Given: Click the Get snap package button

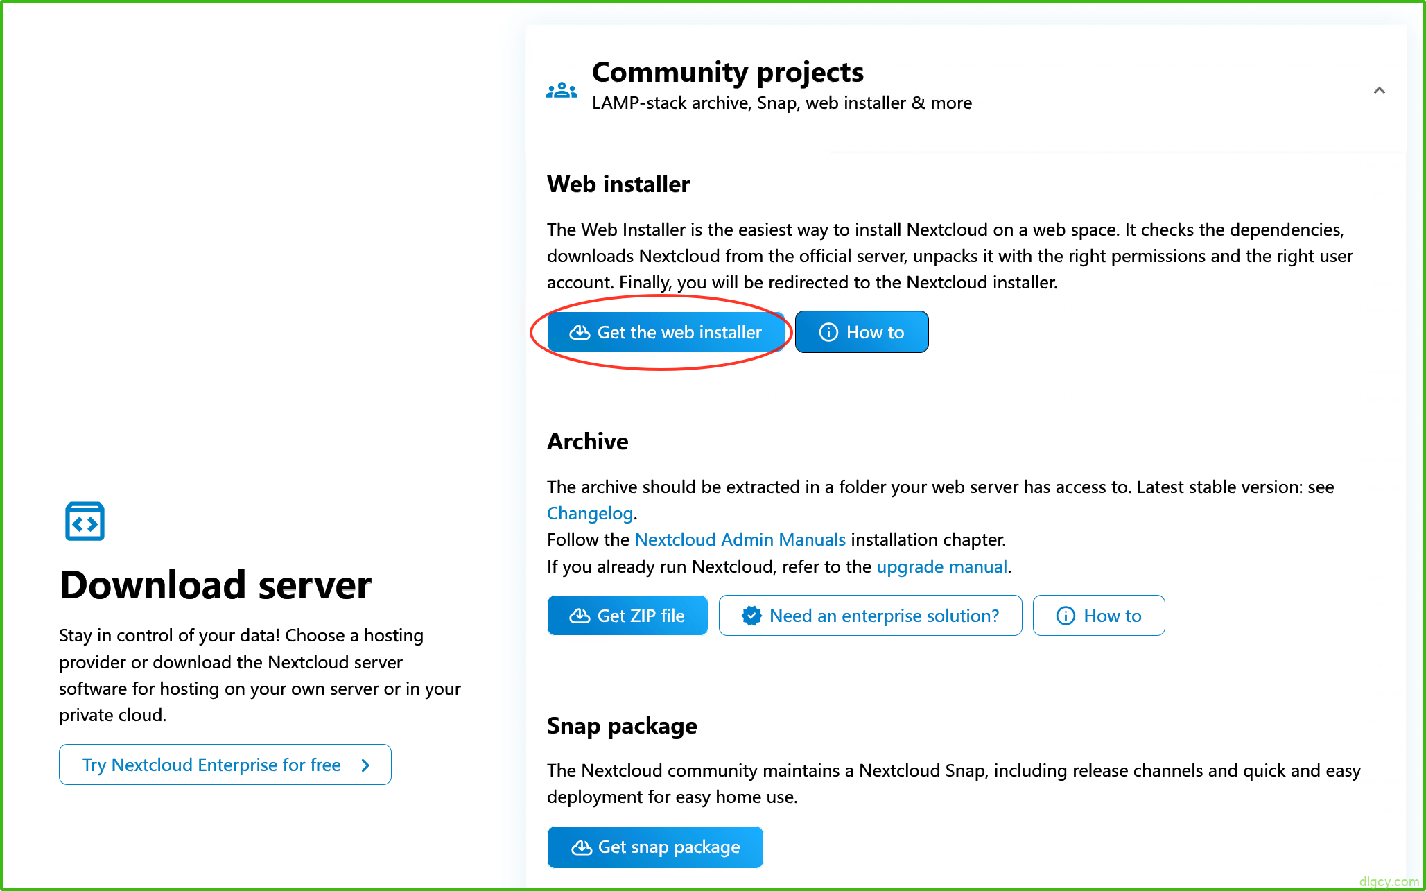Looking at the screenshot, I should tap(655, 847).
